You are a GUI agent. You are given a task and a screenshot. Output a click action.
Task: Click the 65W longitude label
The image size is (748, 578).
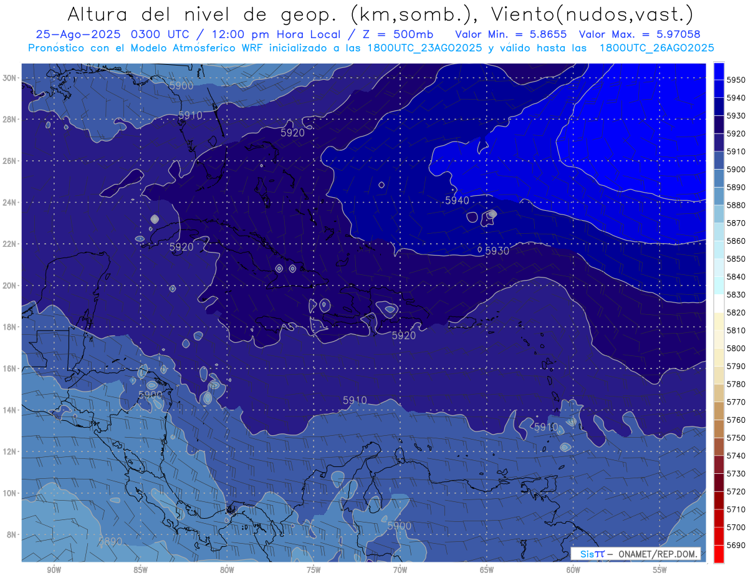[487, 570]
